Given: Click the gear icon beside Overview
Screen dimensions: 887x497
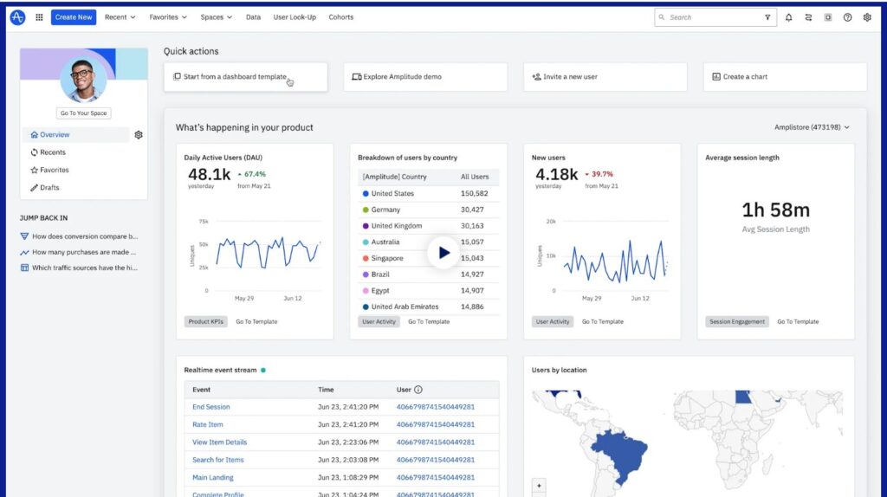Looking at the screenshot, I should [139, 134].
